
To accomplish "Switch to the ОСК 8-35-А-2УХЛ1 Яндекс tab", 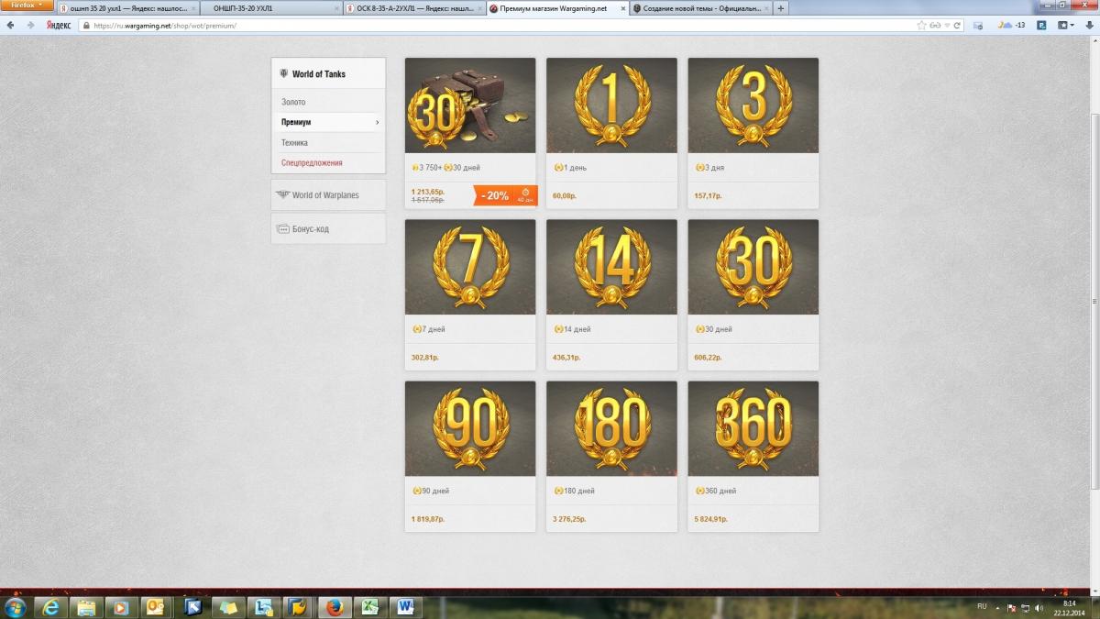I will click(415, 8).
